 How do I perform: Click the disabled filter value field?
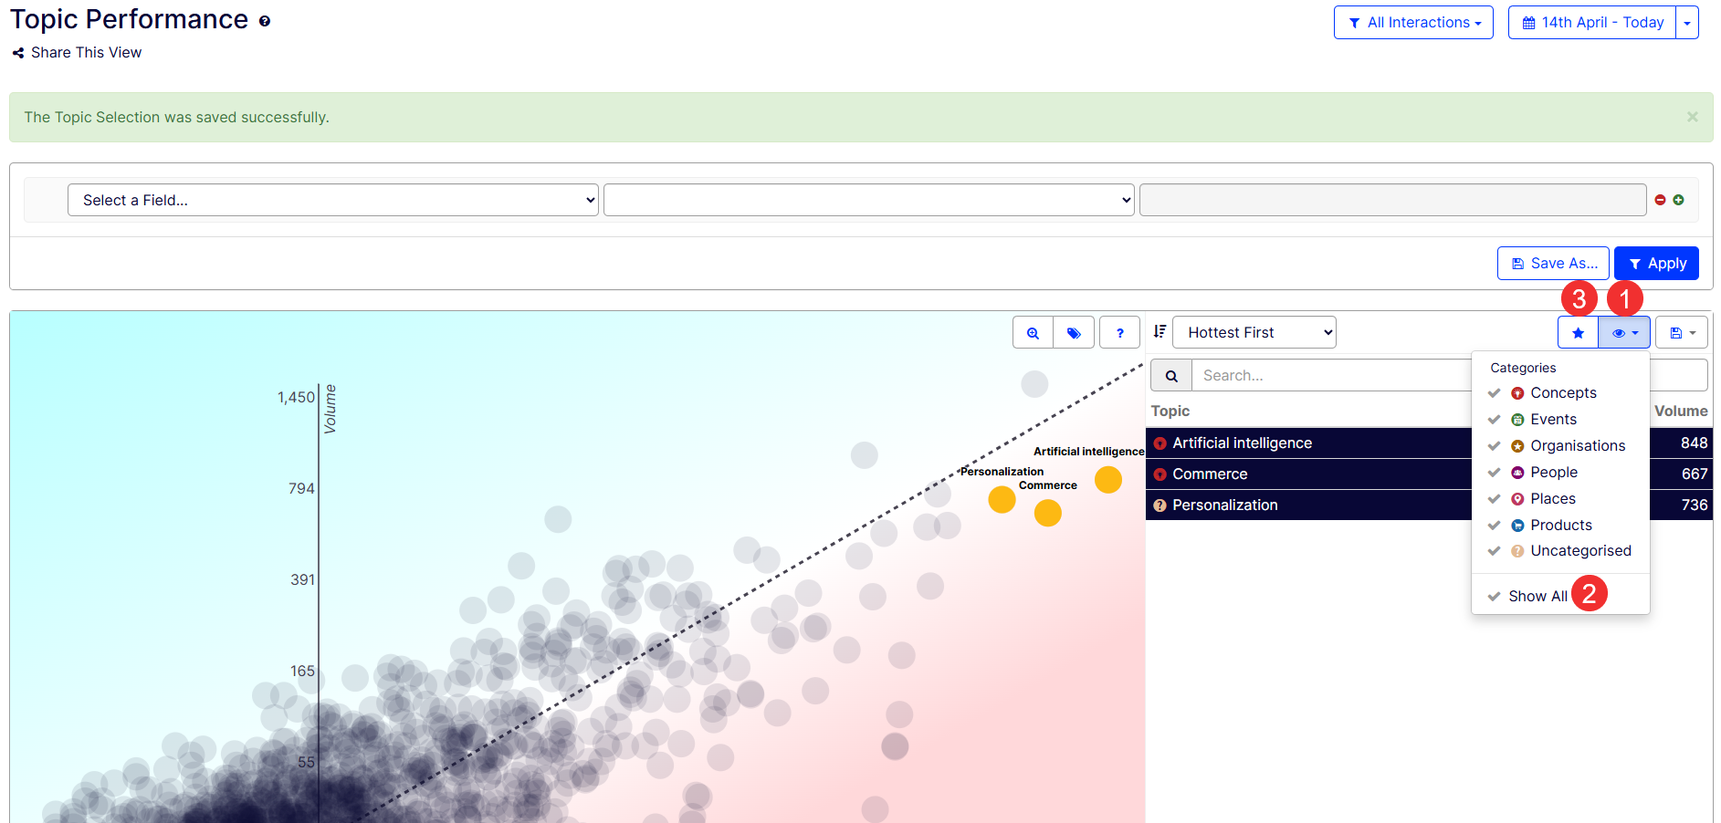[1392, 200]
